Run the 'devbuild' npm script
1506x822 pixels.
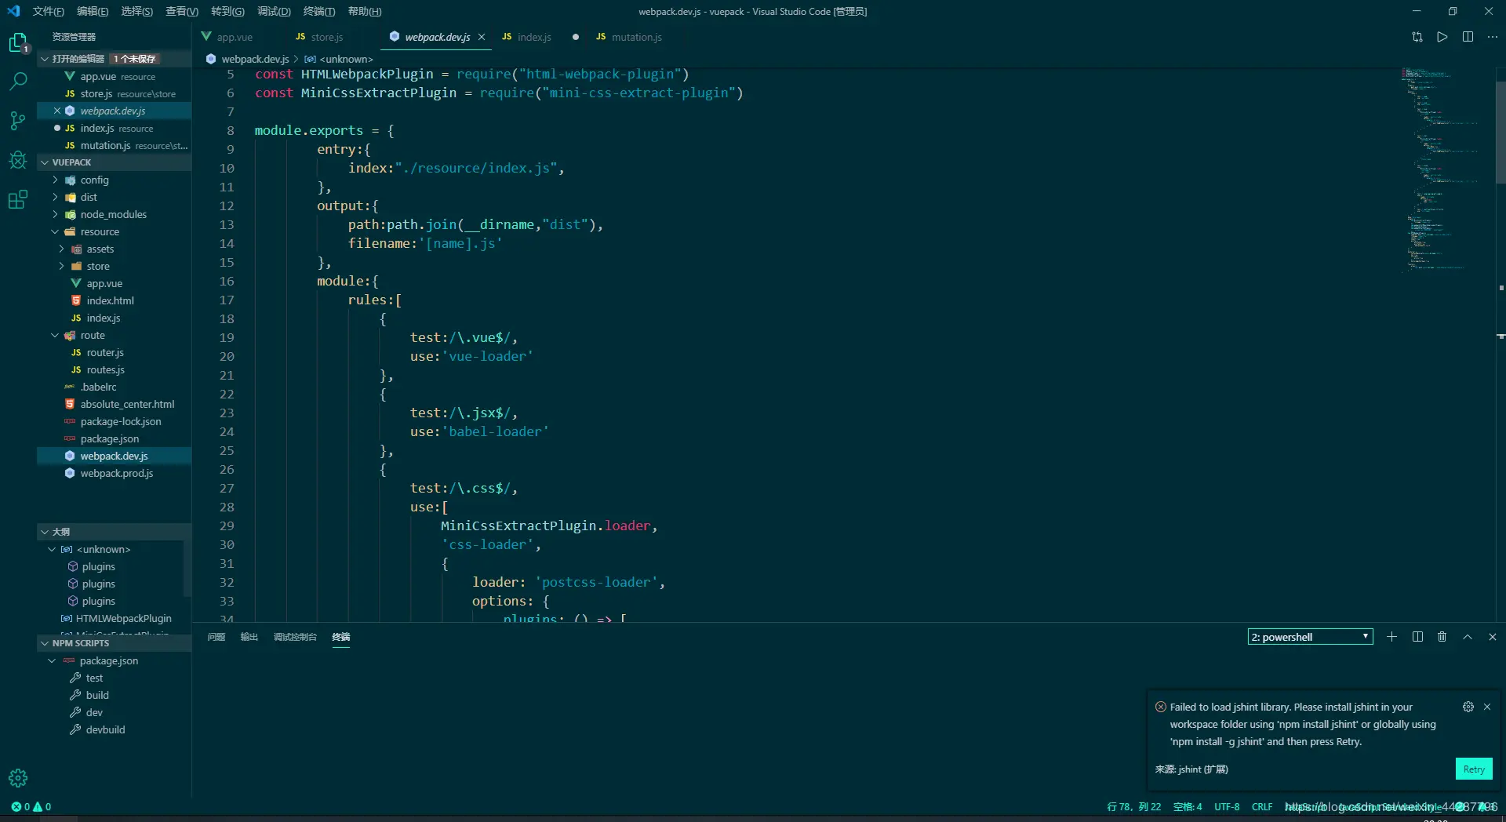(x=105, y=729)
